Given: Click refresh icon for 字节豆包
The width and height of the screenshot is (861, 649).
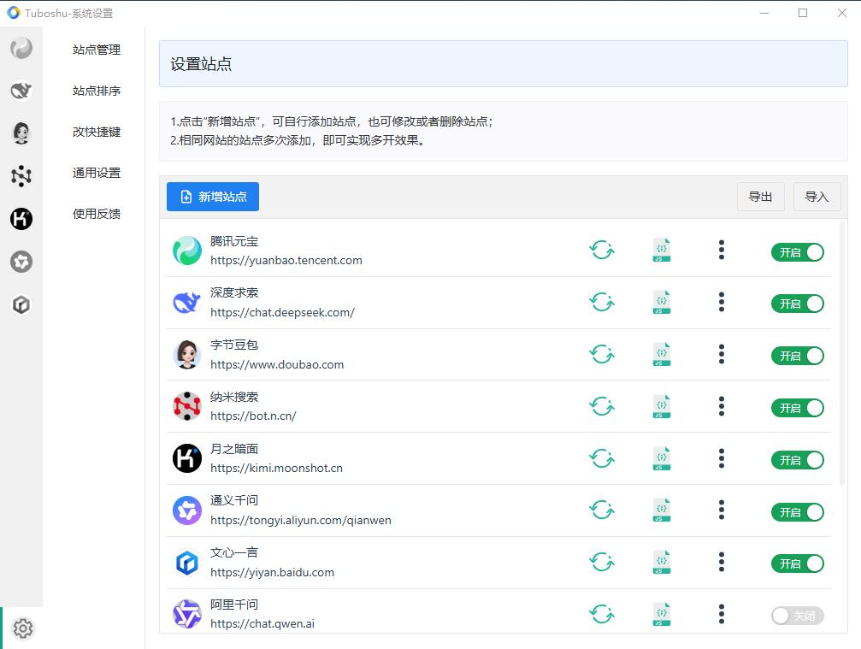Looking at the screenshot, I should (x=602, y=355).
